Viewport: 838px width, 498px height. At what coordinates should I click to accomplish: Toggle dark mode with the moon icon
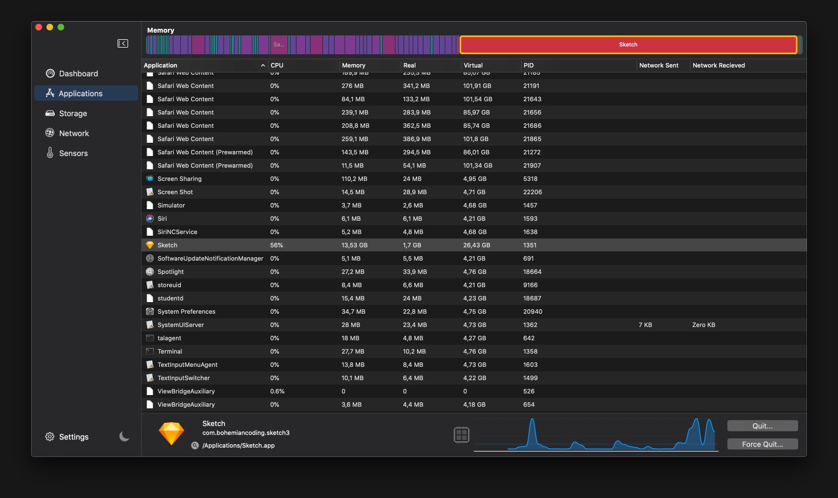124,437
